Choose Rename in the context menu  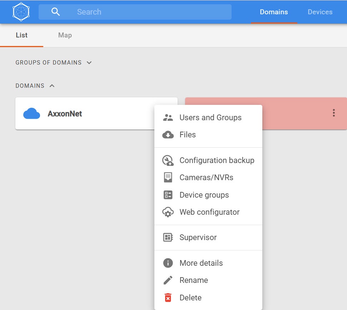(193, 280)
